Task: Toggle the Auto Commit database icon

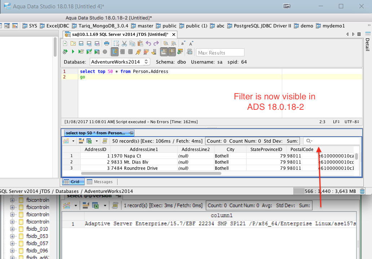Action: coord(115,52)
